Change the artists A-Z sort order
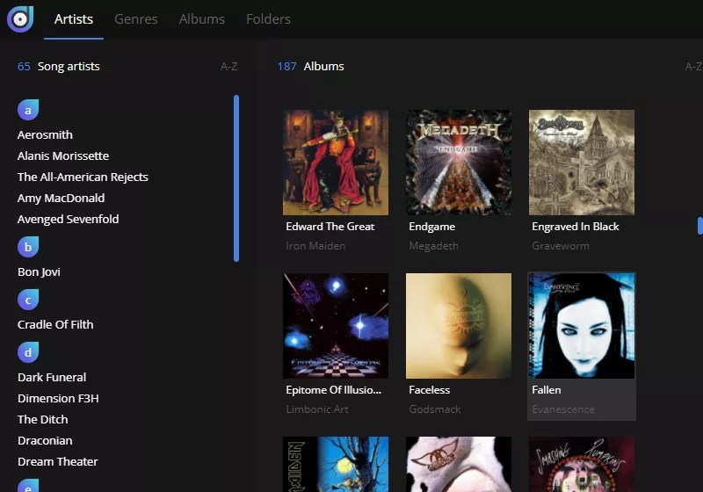The width and height of the screenshot is (703, 492). [228, 67]
